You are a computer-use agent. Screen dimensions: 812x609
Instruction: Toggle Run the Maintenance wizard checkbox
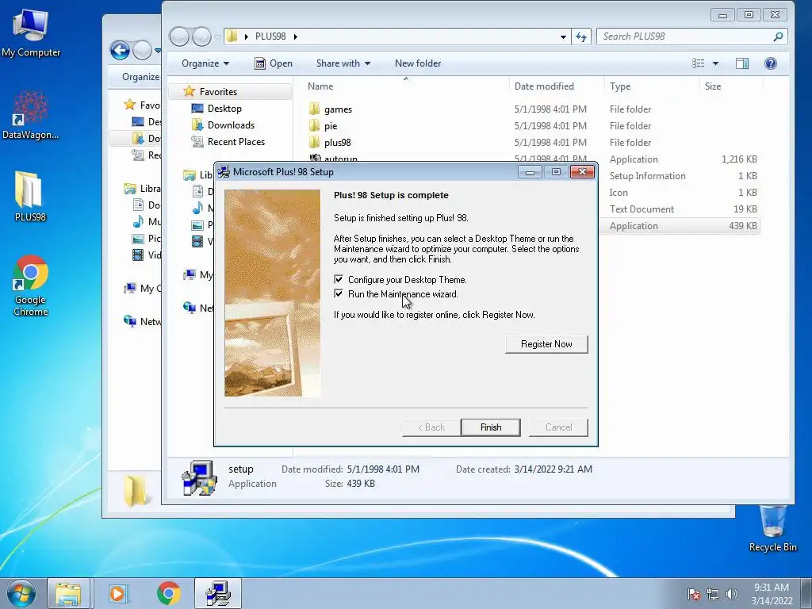click(338, 293)
